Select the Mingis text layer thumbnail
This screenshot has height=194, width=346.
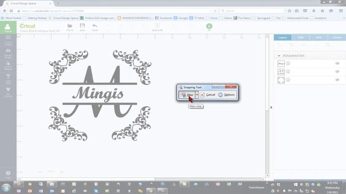[x=281, y=64]
